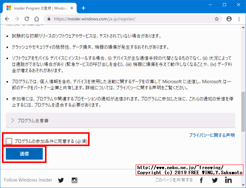Image resolution: width=246 pixels, height=188 pixels.
Task: View site security lock info
Action: [x=49, y=19]
